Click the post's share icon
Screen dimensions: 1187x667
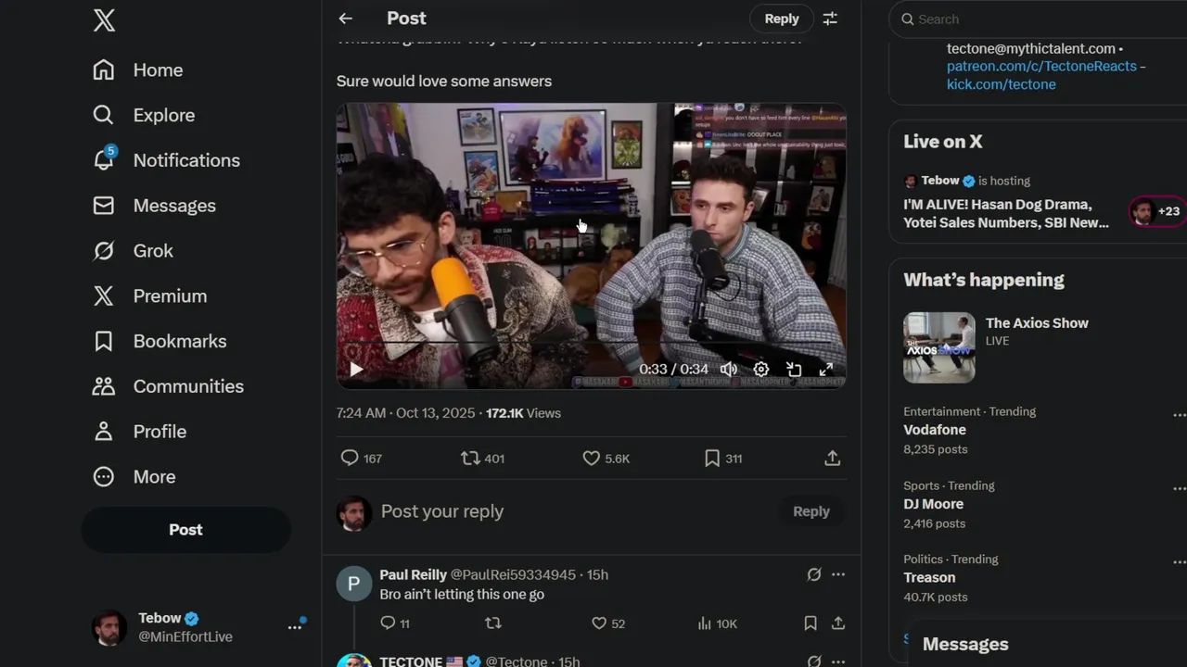(x=832, y=459)
